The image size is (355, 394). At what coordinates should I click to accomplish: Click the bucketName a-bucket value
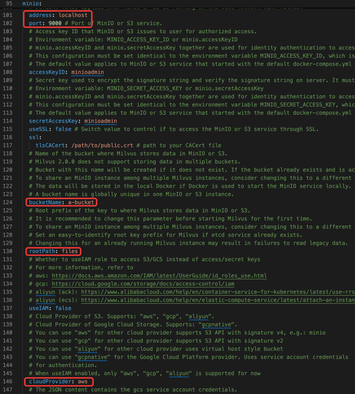point(81,202)
